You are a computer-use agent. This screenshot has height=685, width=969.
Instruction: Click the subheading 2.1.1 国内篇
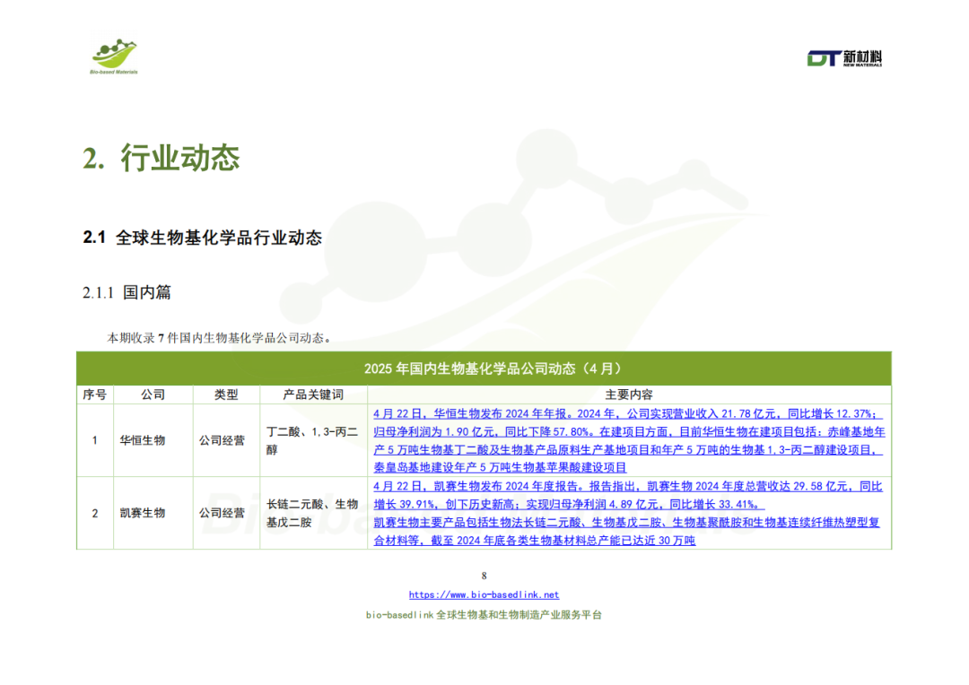(127, 292)
